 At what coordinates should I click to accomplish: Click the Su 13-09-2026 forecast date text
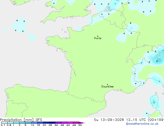click(x=109, y=120)
